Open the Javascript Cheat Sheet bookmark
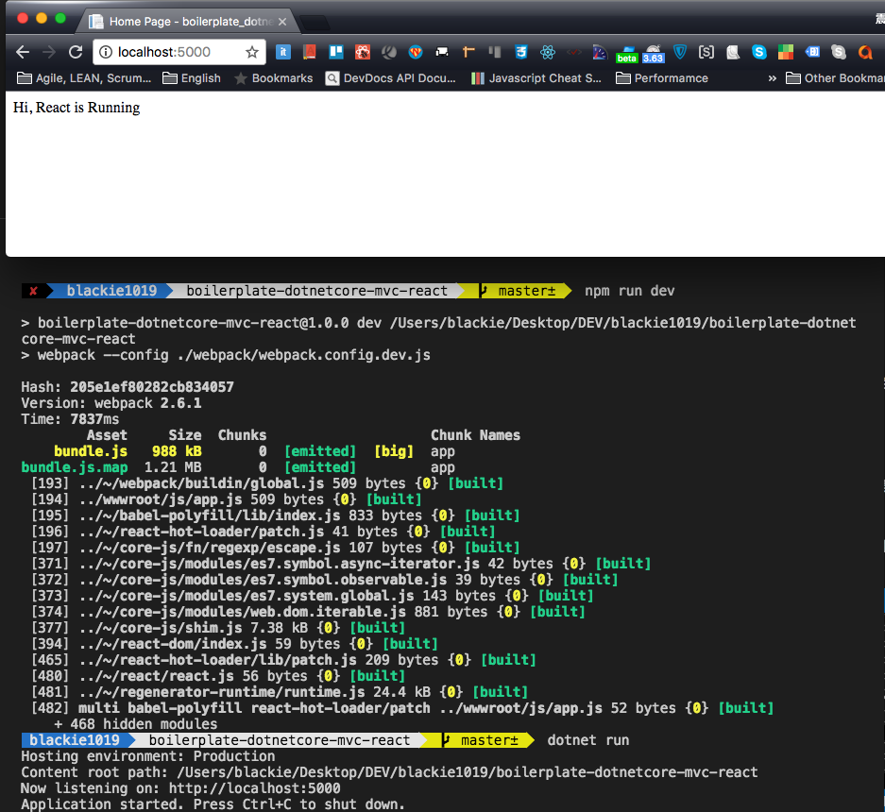Image resolution: width=885 pixels, height=812 pixels. click(536, 78)
